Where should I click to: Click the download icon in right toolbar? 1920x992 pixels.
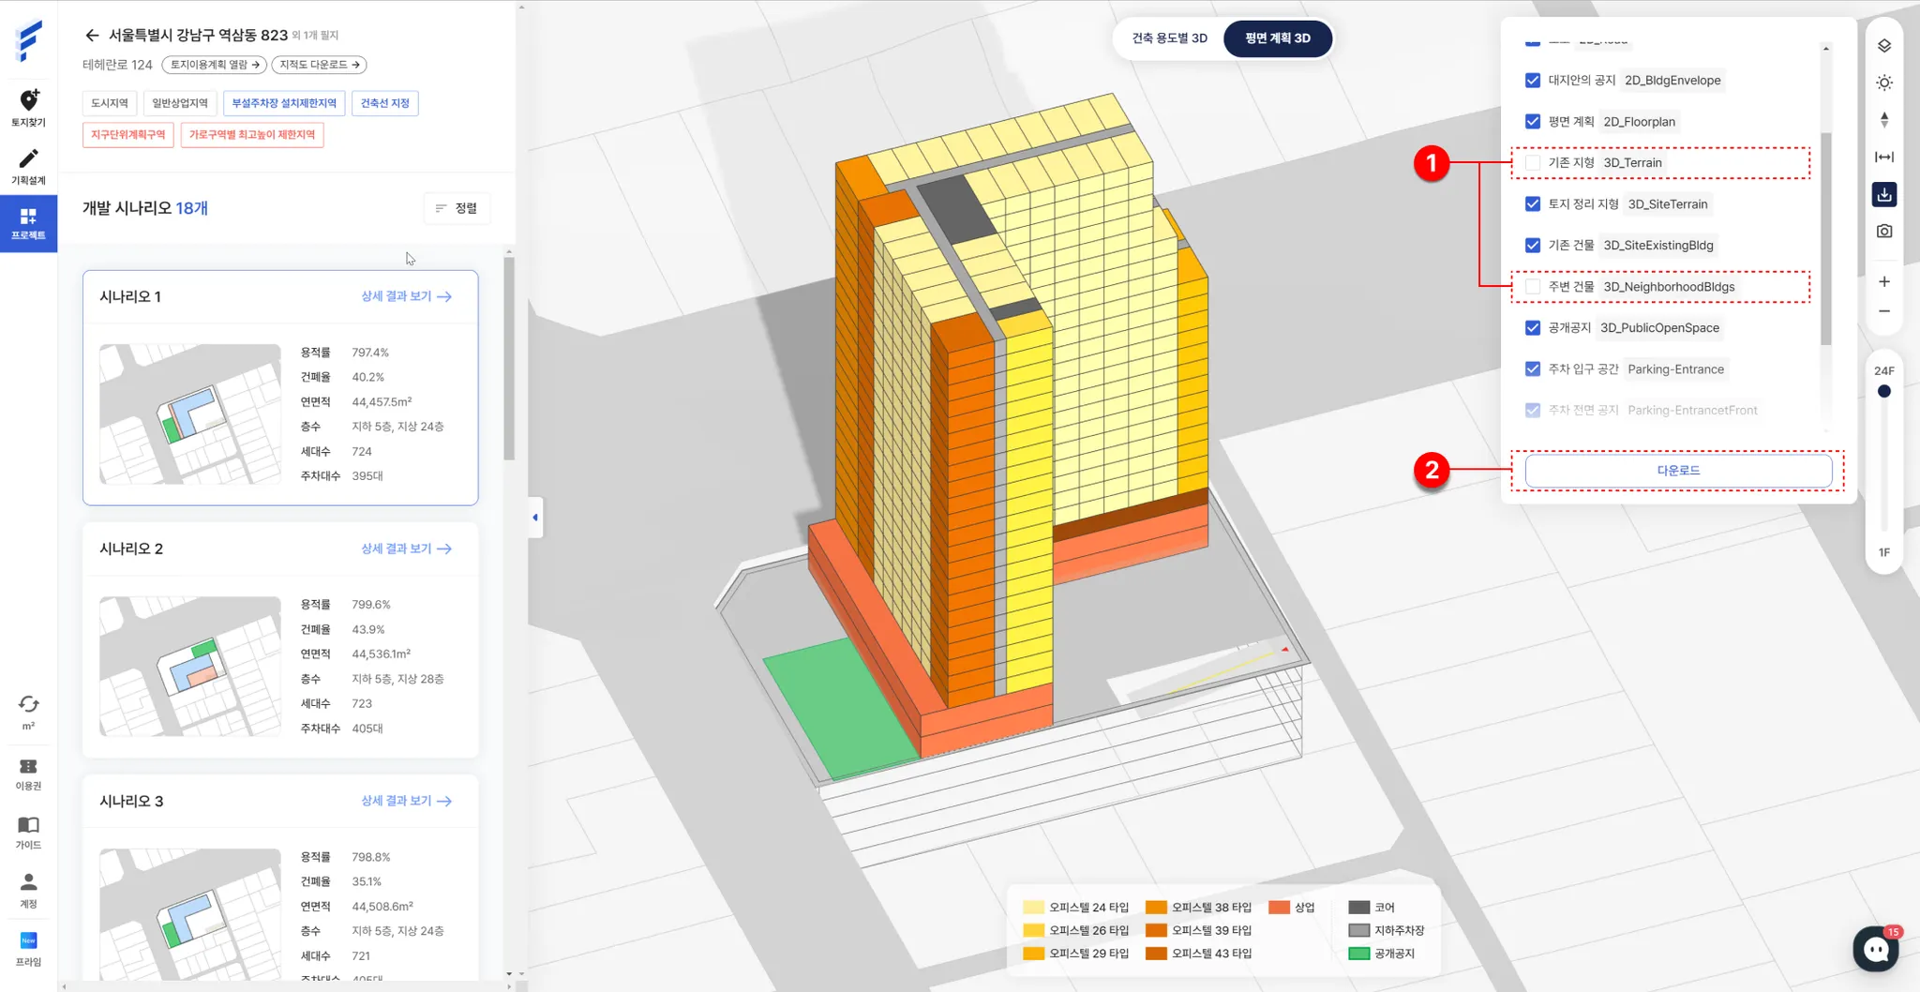1884,194
